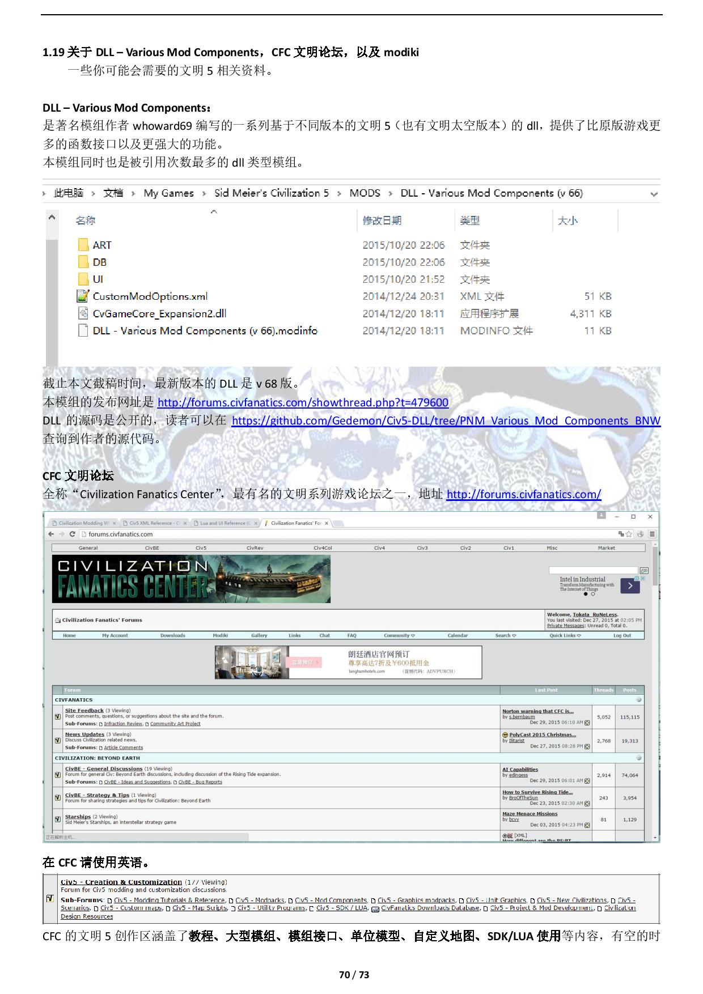703x994 pixels.
Task: Open CivBE - General Discussions forum
Action: 104,769
